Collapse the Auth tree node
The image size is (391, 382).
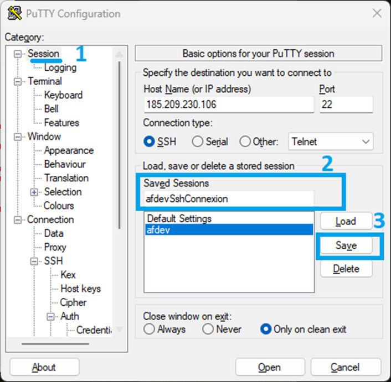(x=50, y=317)
